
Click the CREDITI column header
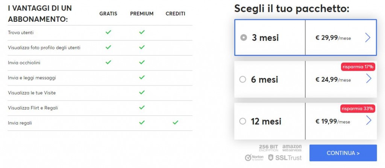(x=175, y=14)
